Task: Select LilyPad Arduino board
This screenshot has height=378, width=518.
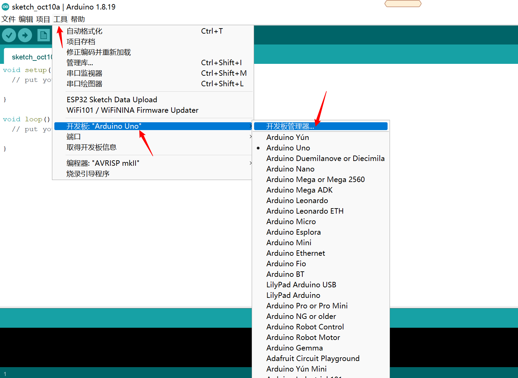Action: click(x=321, y=295)
